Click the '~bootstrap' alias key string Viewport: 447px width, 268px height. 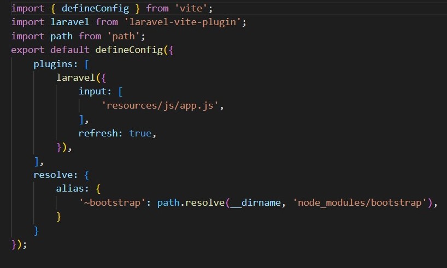(112, 203)
